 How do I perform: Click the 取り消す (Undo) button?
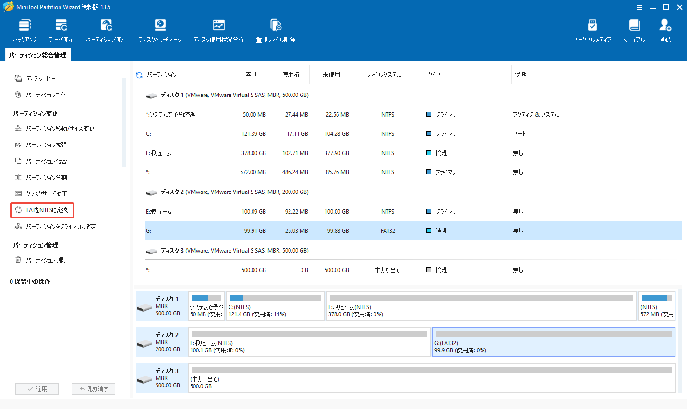(x=94, y=388)
